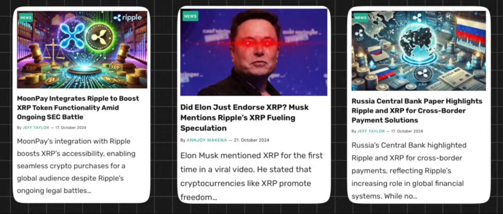This screenshot has height=214, width=503.
Task: Click author Jeff Taylor on MoonPay article
Action: pyautogui.click(x=36, y=128)
